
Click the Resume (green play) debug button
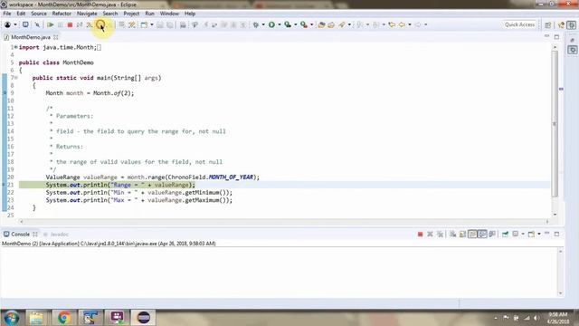pos(51,24)
